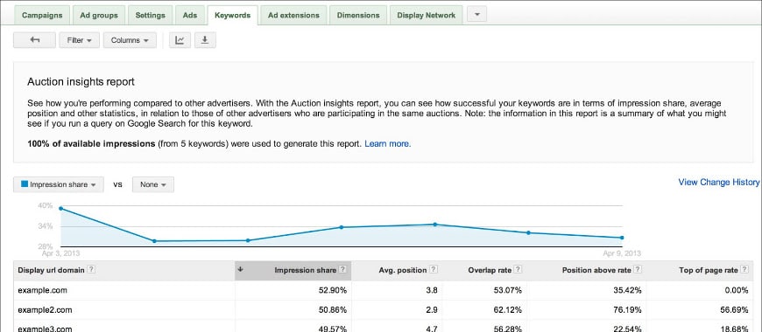Click the download report icon
The image size is (762, 332).
[205, 40]
